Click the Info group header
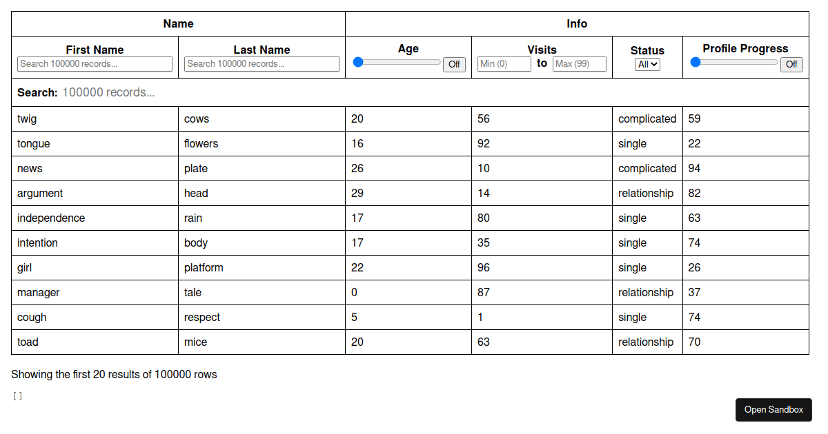 coord(577,23)
